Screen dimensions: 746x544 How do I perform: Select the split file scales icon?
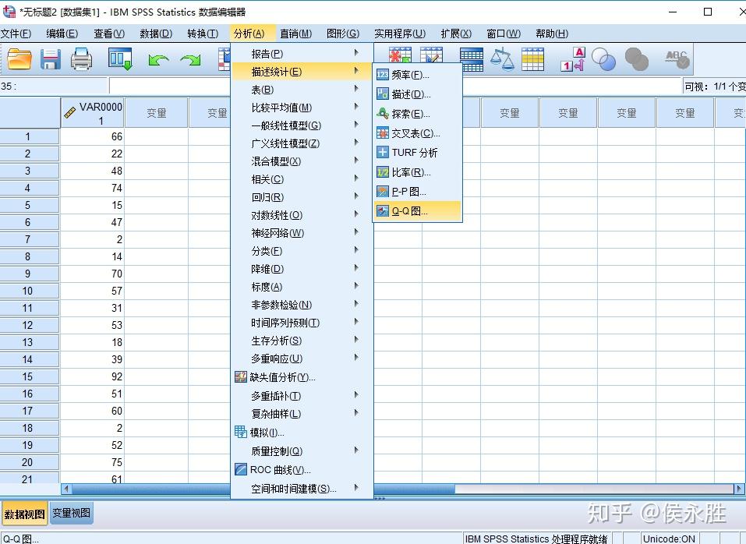coord(503,59)
